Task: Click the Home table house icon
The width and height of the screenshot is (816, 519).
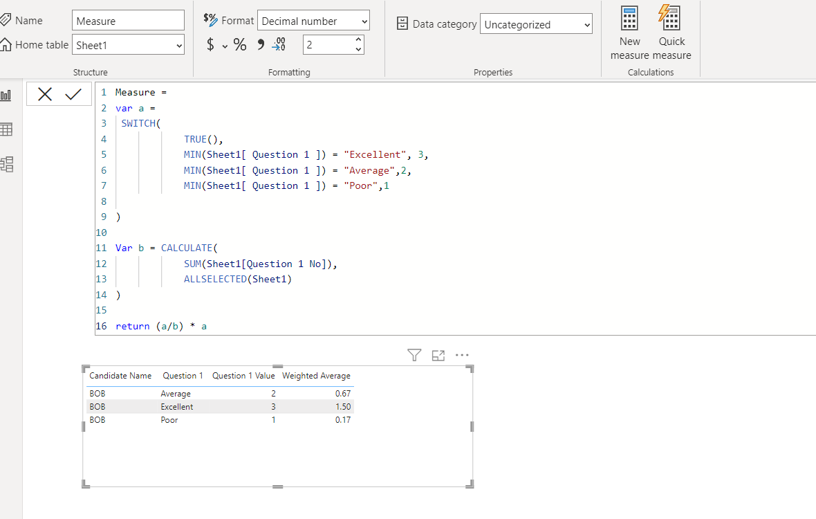Action: tap(6, 45)
